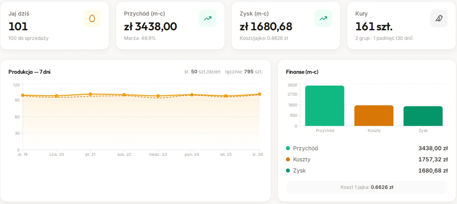
Task: Select the Przychód bar in Finanse chart
Action: pyautogui.click(x=324, y=106)
